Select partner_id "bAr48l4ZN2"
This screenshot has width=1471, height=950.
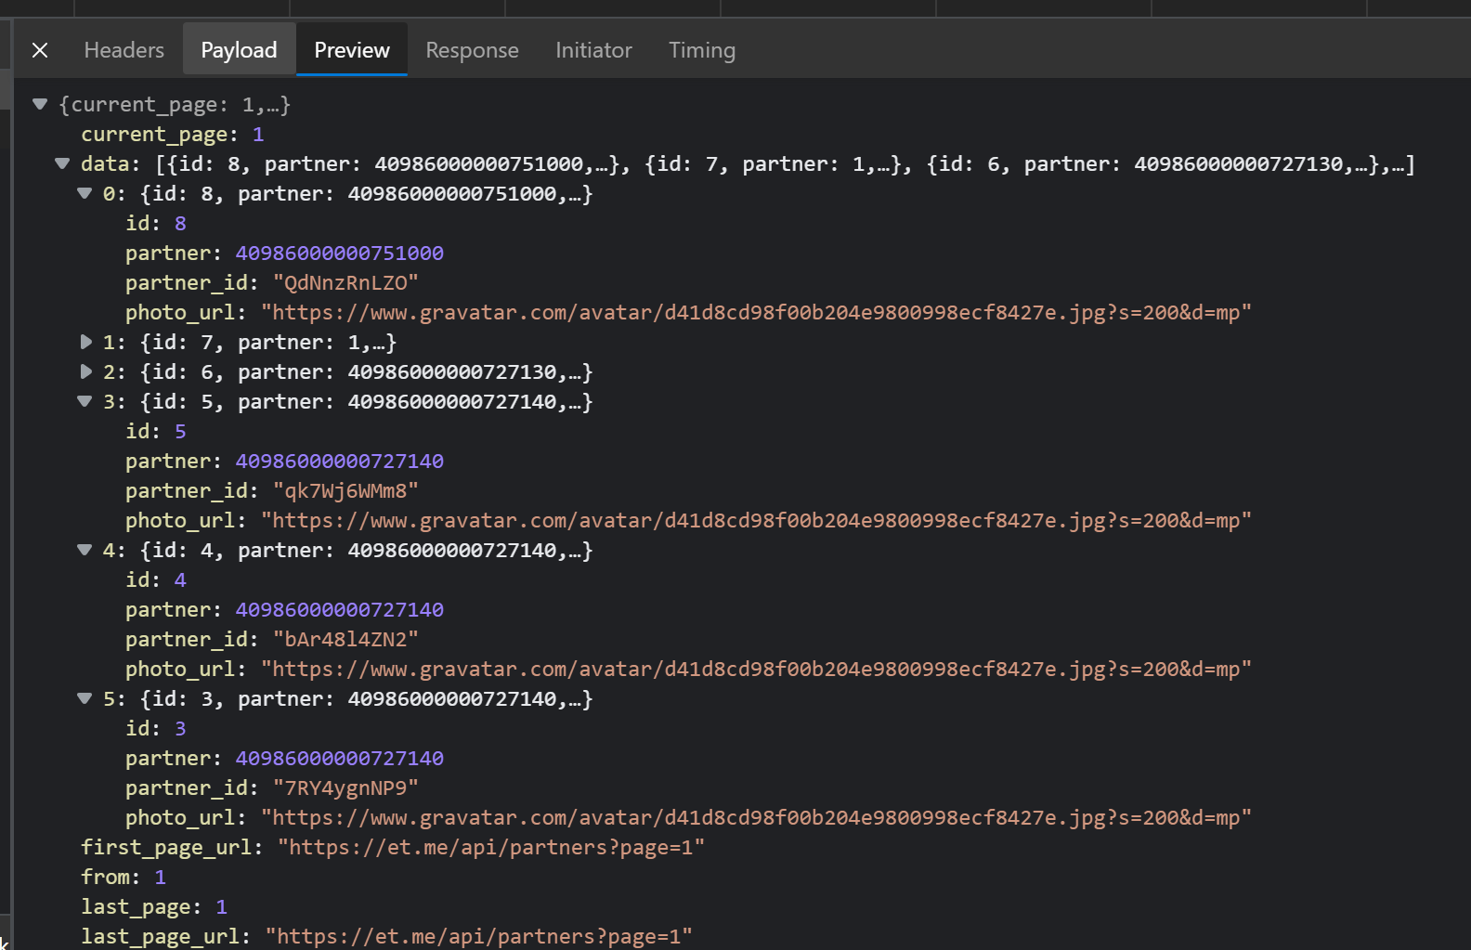click(x=345, y=639)
